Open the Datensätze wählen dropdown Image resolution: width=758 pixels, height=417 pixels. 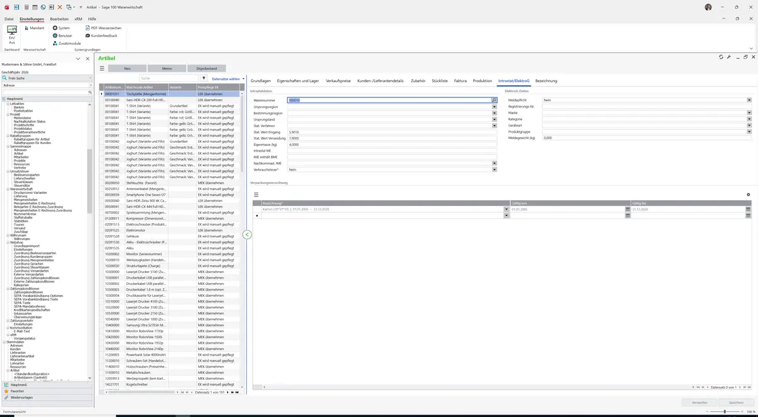point(228,79)
